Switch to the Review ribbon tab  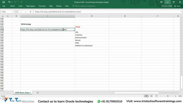coord(59,6)
